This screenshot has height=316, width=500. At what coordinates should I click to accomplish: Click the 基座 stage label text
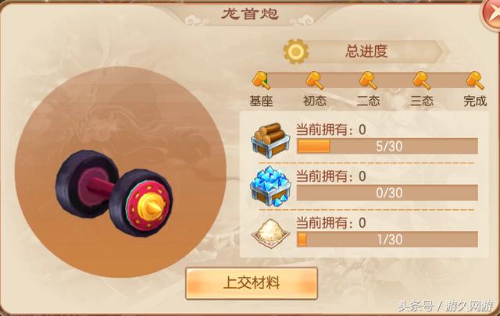(x=261, y=101)
